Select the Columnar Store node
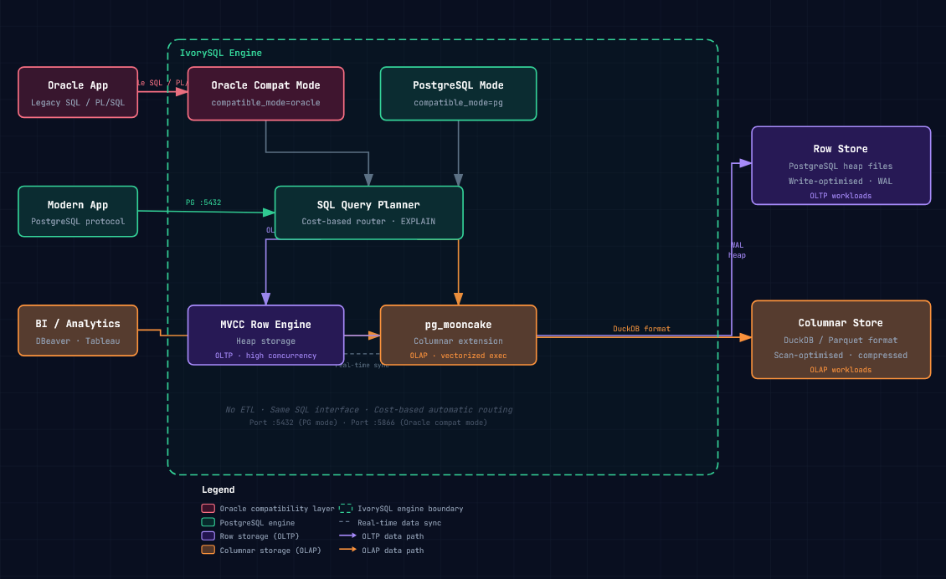The width and height of the screenshot is (946, 579). [x=841, y=340]
